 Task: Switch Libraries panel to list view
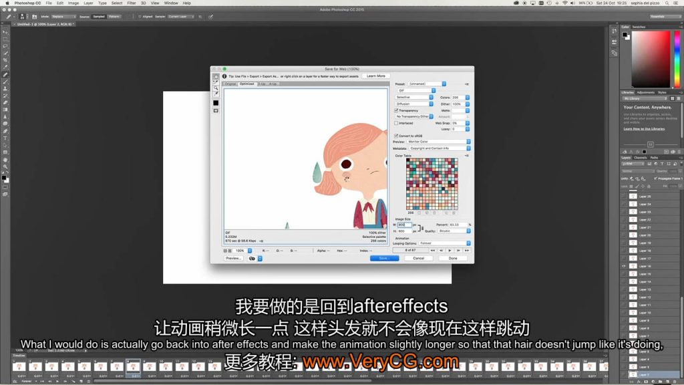(x=679, y=99)
